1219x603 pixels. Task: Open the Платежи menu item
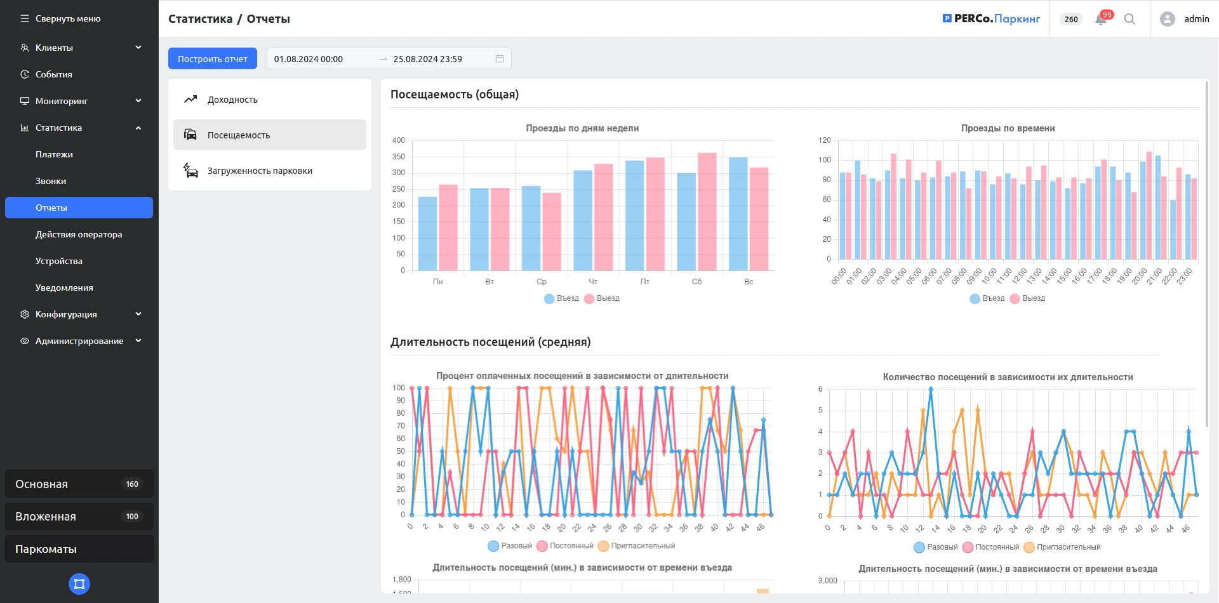tap(54, 154)
